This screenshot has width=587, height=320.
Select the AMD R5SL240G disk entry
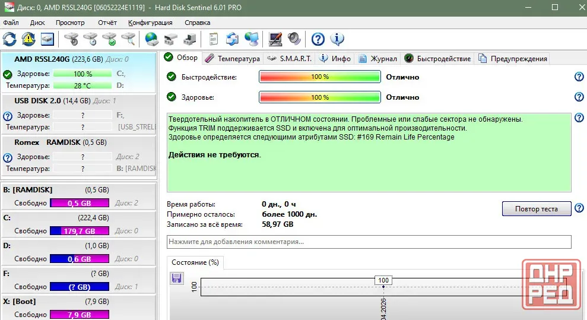point(79,72)
